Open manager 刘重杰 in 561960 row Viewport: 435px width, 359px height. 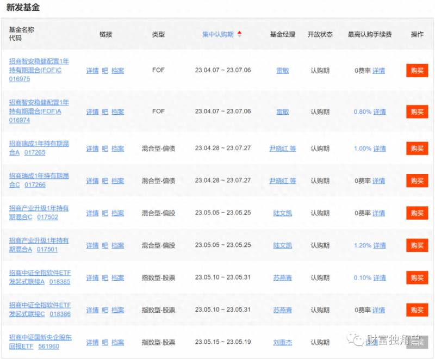tap(282, 342)
